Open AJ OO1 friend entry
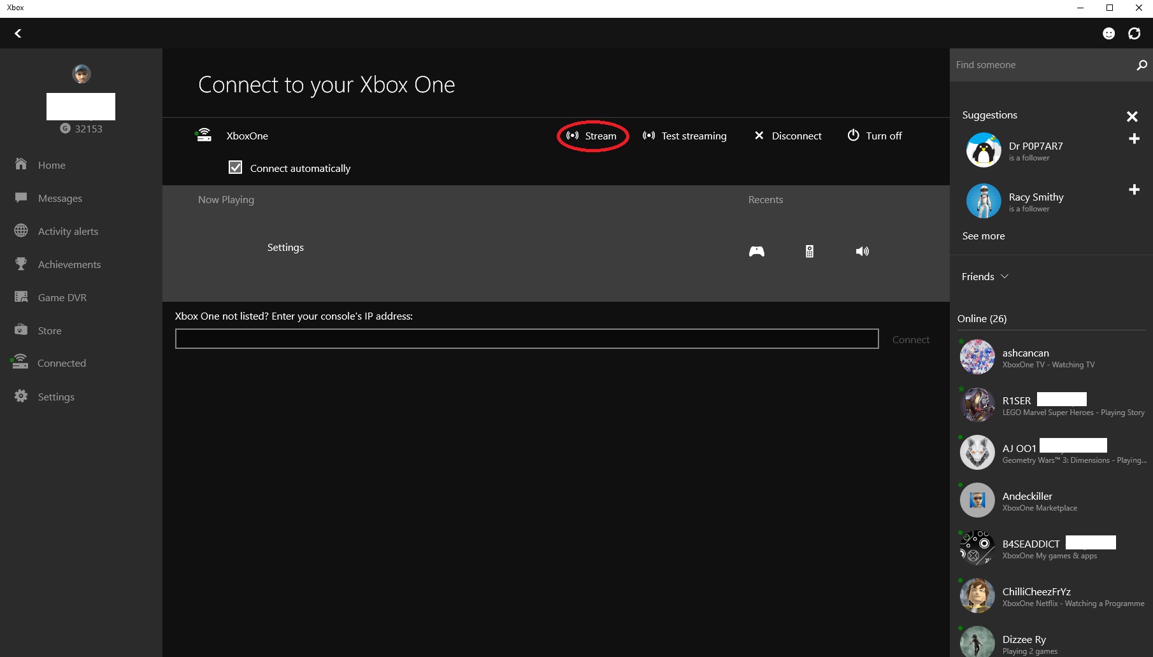The width and height of the screenshot is (1153, 657). [1051, 453]
